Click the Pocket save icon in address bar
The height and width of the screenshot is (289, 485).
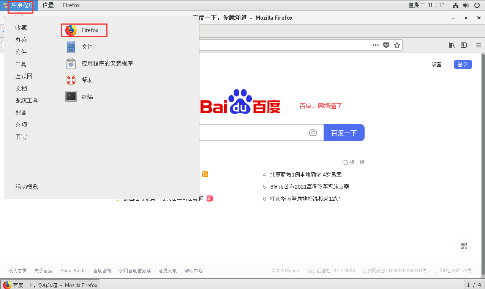386,45
